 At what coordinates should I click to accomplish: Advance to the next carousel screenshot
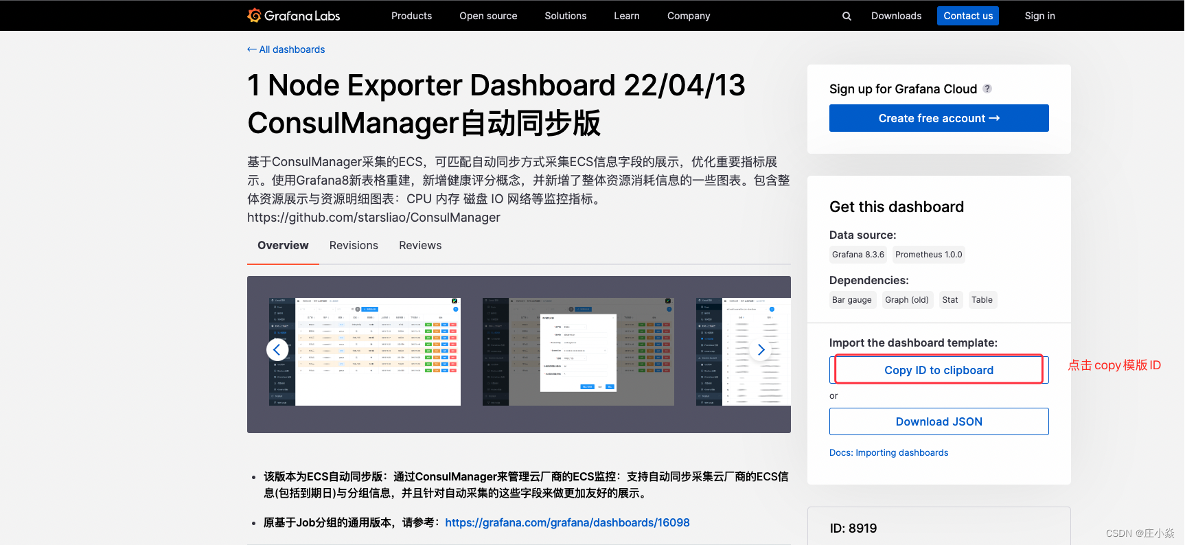[x=761, y=350]
